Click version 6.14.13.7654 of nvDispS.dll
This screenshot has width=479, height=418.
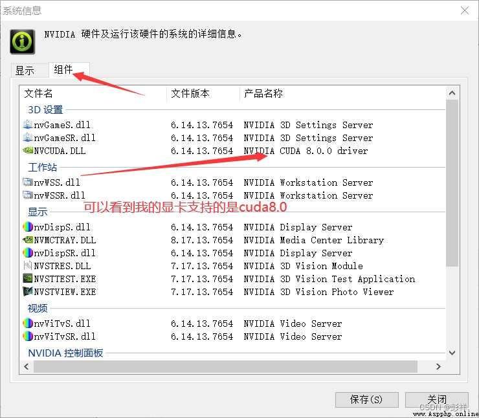(x=202, y=227)
